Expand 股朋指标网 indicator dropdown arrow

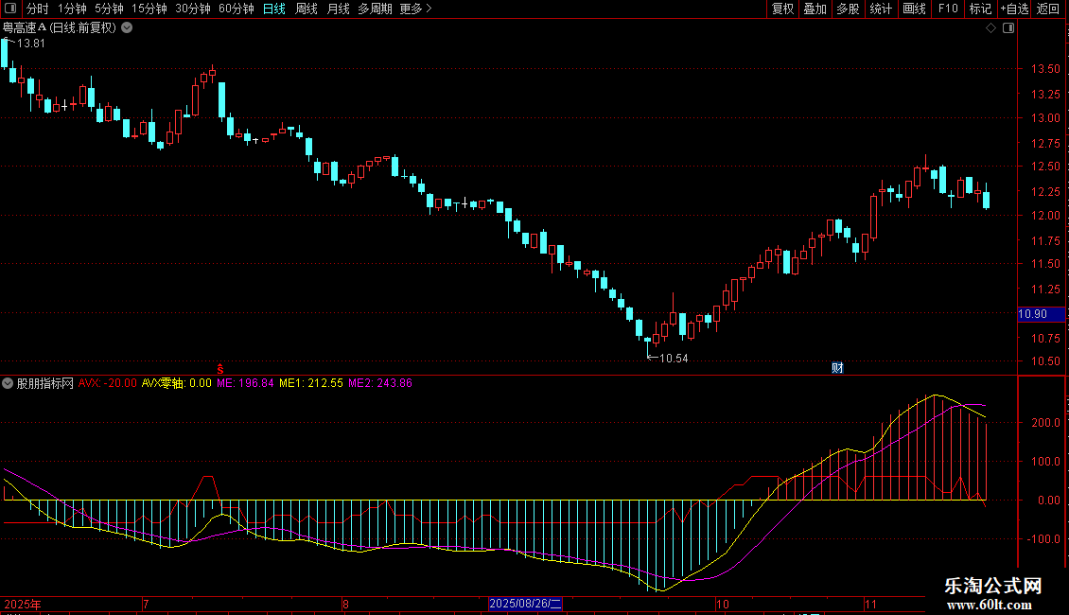tap(9, 383)
